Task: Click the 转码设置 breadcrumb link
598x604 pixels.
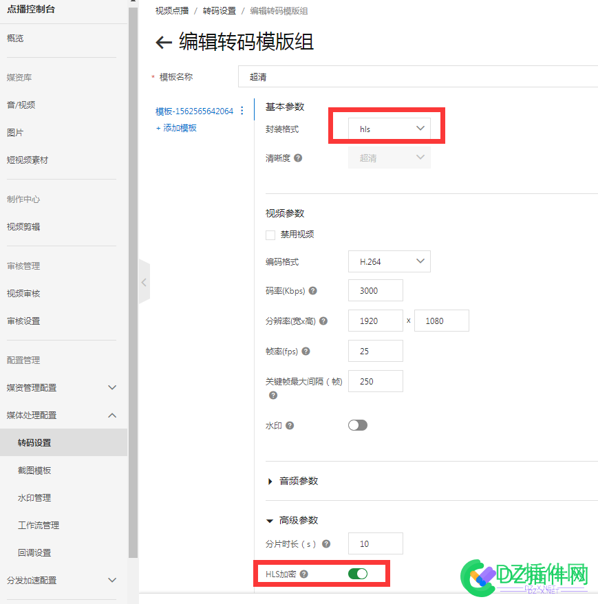Action: [220, 11]
